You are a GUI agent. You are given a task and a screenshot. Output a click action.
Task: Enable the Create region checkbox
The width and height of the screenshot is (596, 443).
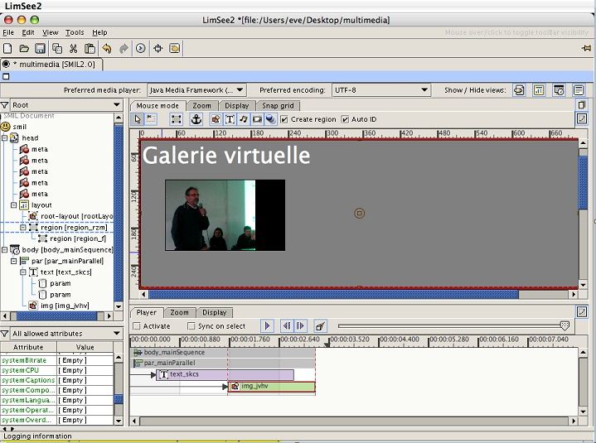tap(284, 119)
